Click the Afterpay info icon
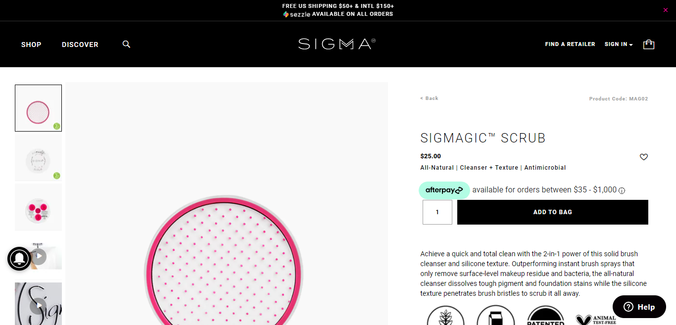 pos(622,190)
